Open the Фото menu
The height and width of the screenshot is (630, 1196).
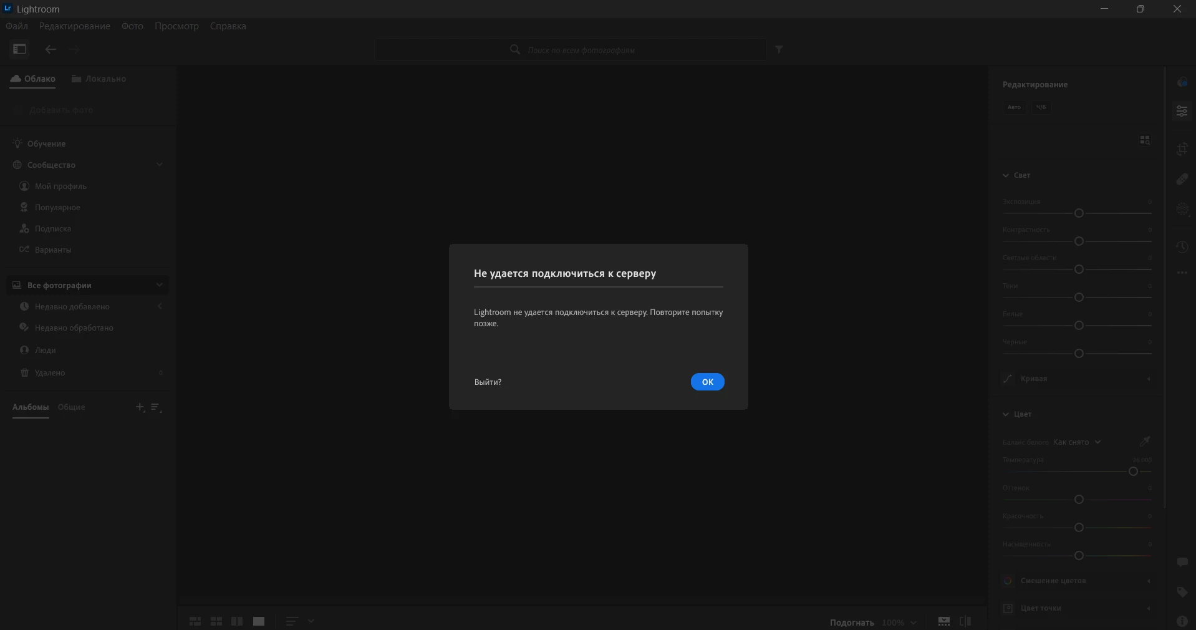pos(132,26)
